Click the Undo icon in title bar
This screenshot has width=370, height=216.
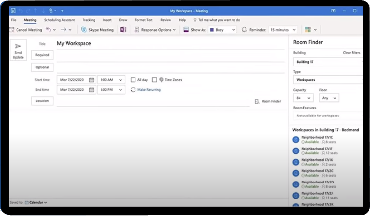coord(21,11)
